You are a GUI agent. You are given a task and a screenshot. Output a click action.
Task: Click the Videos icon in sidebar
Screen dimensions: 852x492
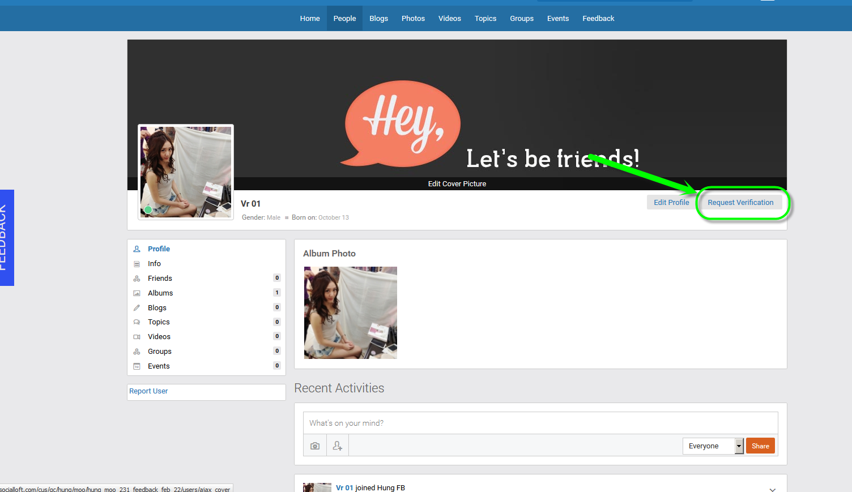click(137, 337)
